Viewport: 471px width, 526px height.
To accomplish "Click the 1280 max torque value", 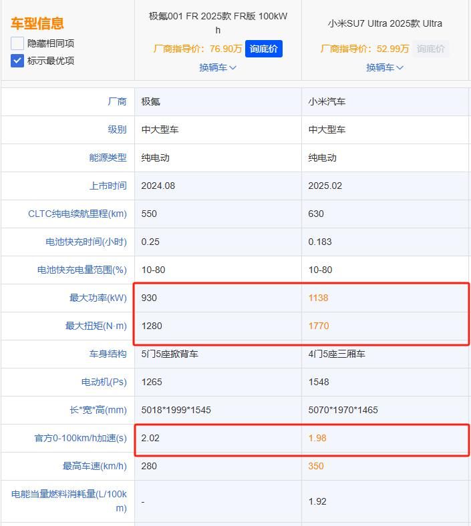I will [152, 326].
